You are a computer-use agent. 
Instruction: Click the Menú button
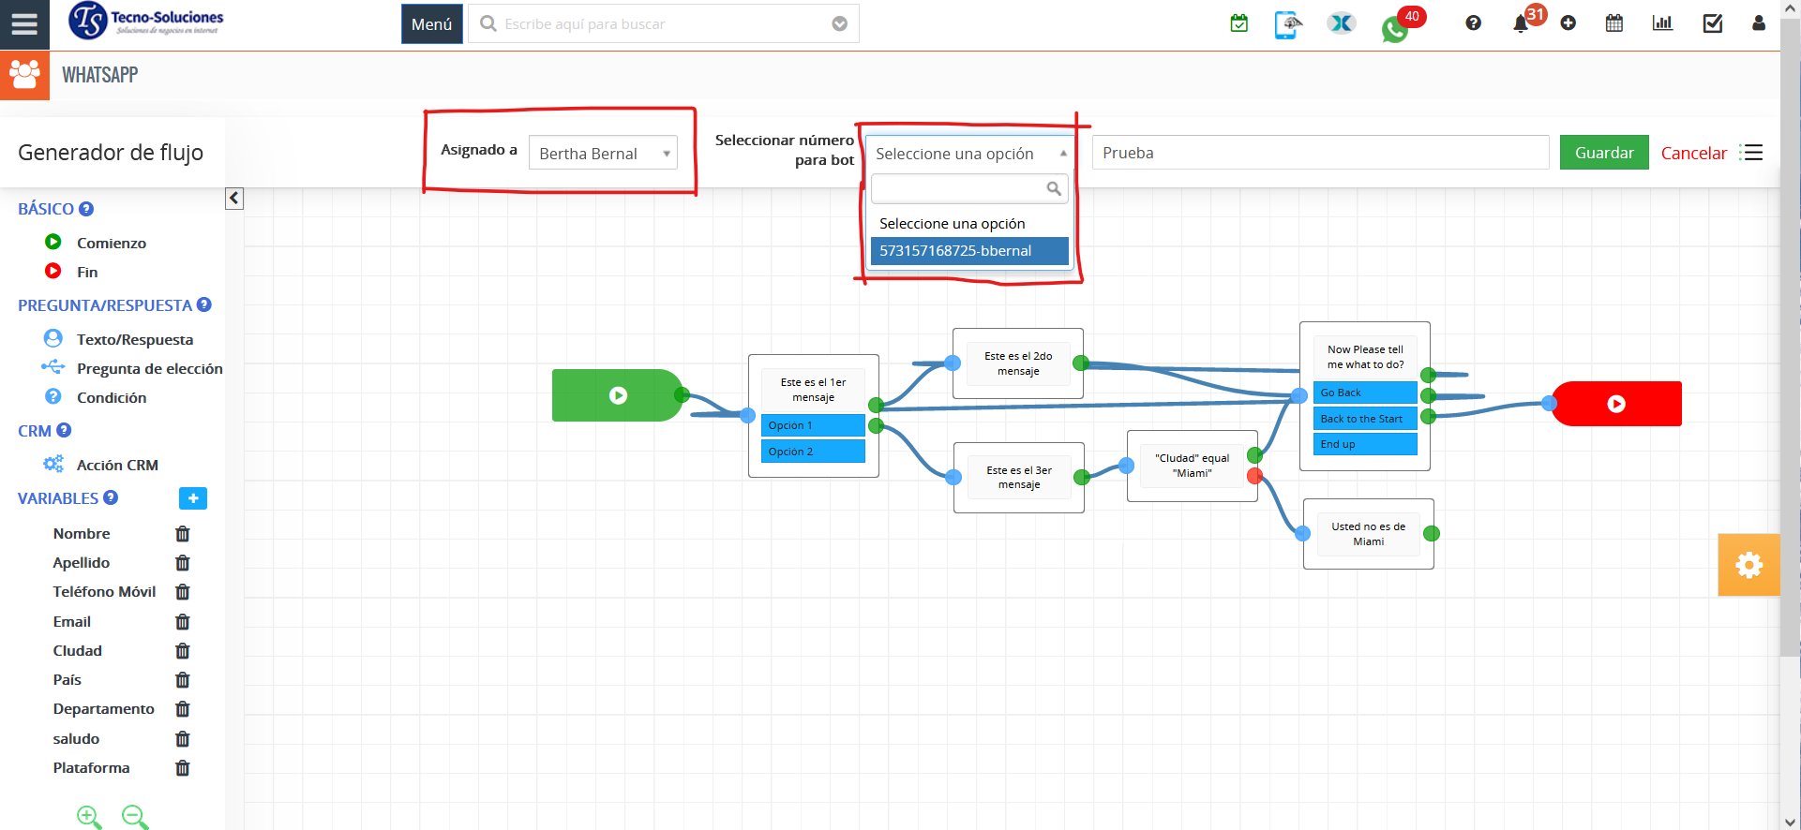pyautogui.click(x=431, y=24)
